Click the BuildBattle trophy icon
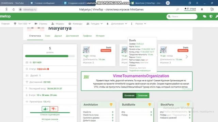Viewport: 218px width, 122px height. pyautogui.click(x=150, y=105)
